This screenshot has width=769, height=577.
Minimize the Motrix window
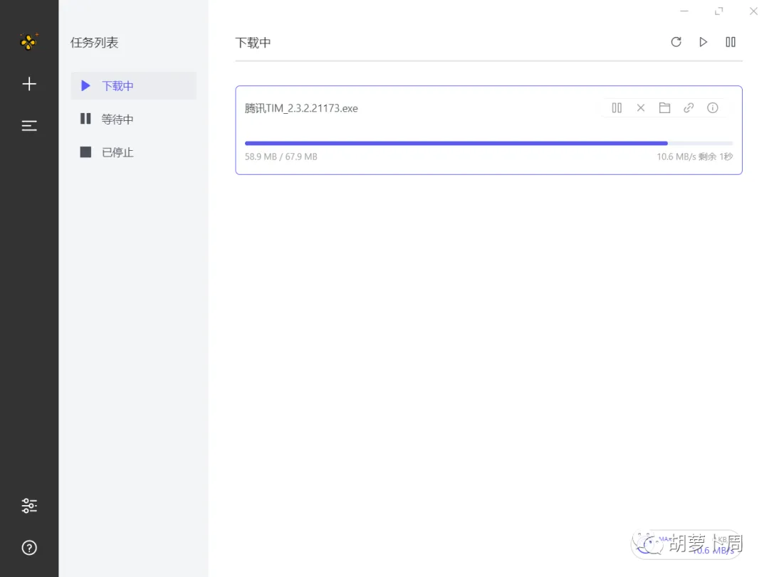(x=684, y=11)
